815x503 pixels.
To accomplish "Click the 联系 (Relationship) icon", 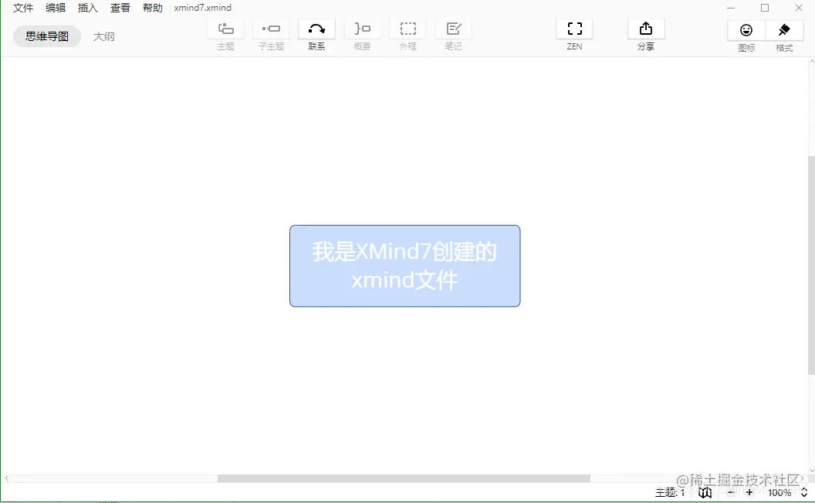I will [316, 29].
